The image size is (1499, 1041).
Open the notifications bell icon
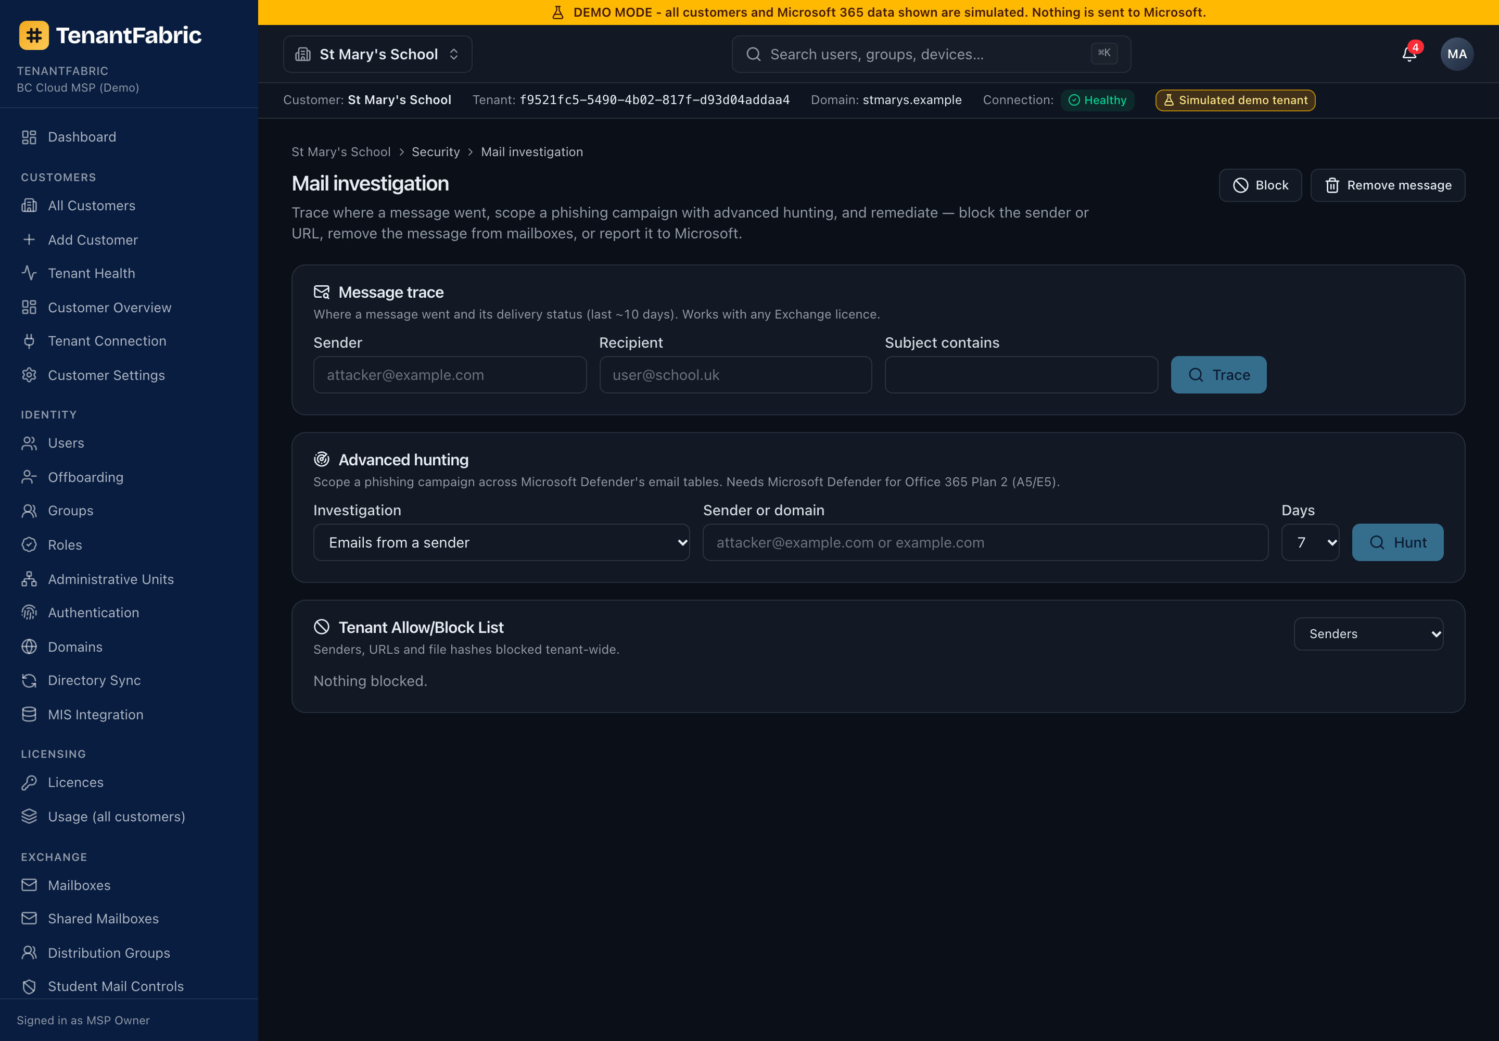pyautogui.click(x=1409, y=54)
